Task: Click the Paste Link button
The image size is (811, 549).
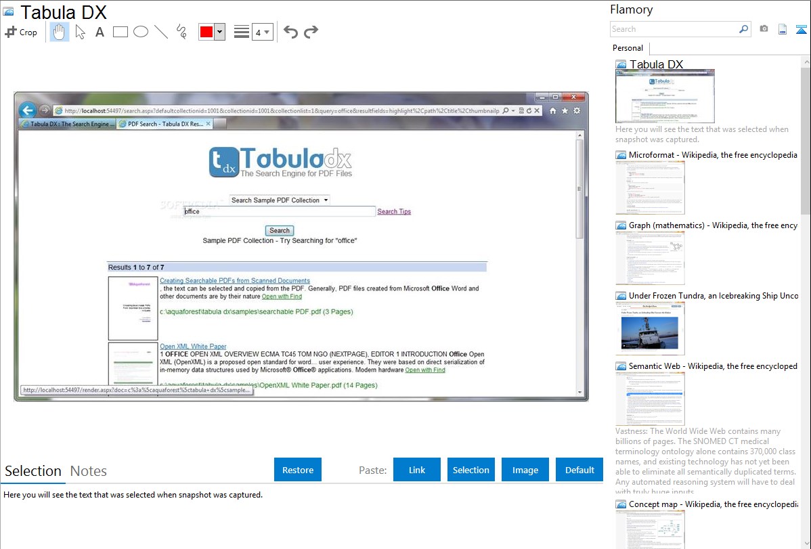Action: tap(417, 470)
